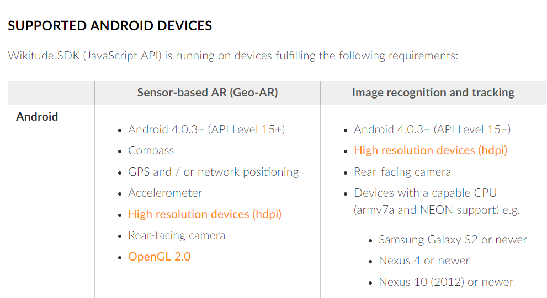Click Samsung Galaxy S2 or newer item

453,240
